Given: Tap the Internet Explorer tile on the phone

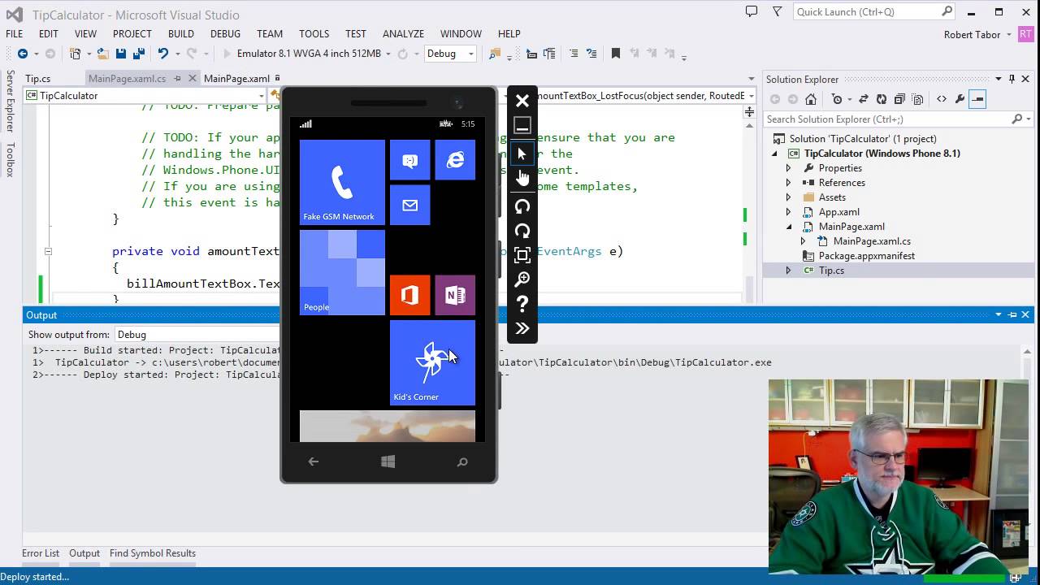Looking at the screenshot, I should click(x=455, y=160).
